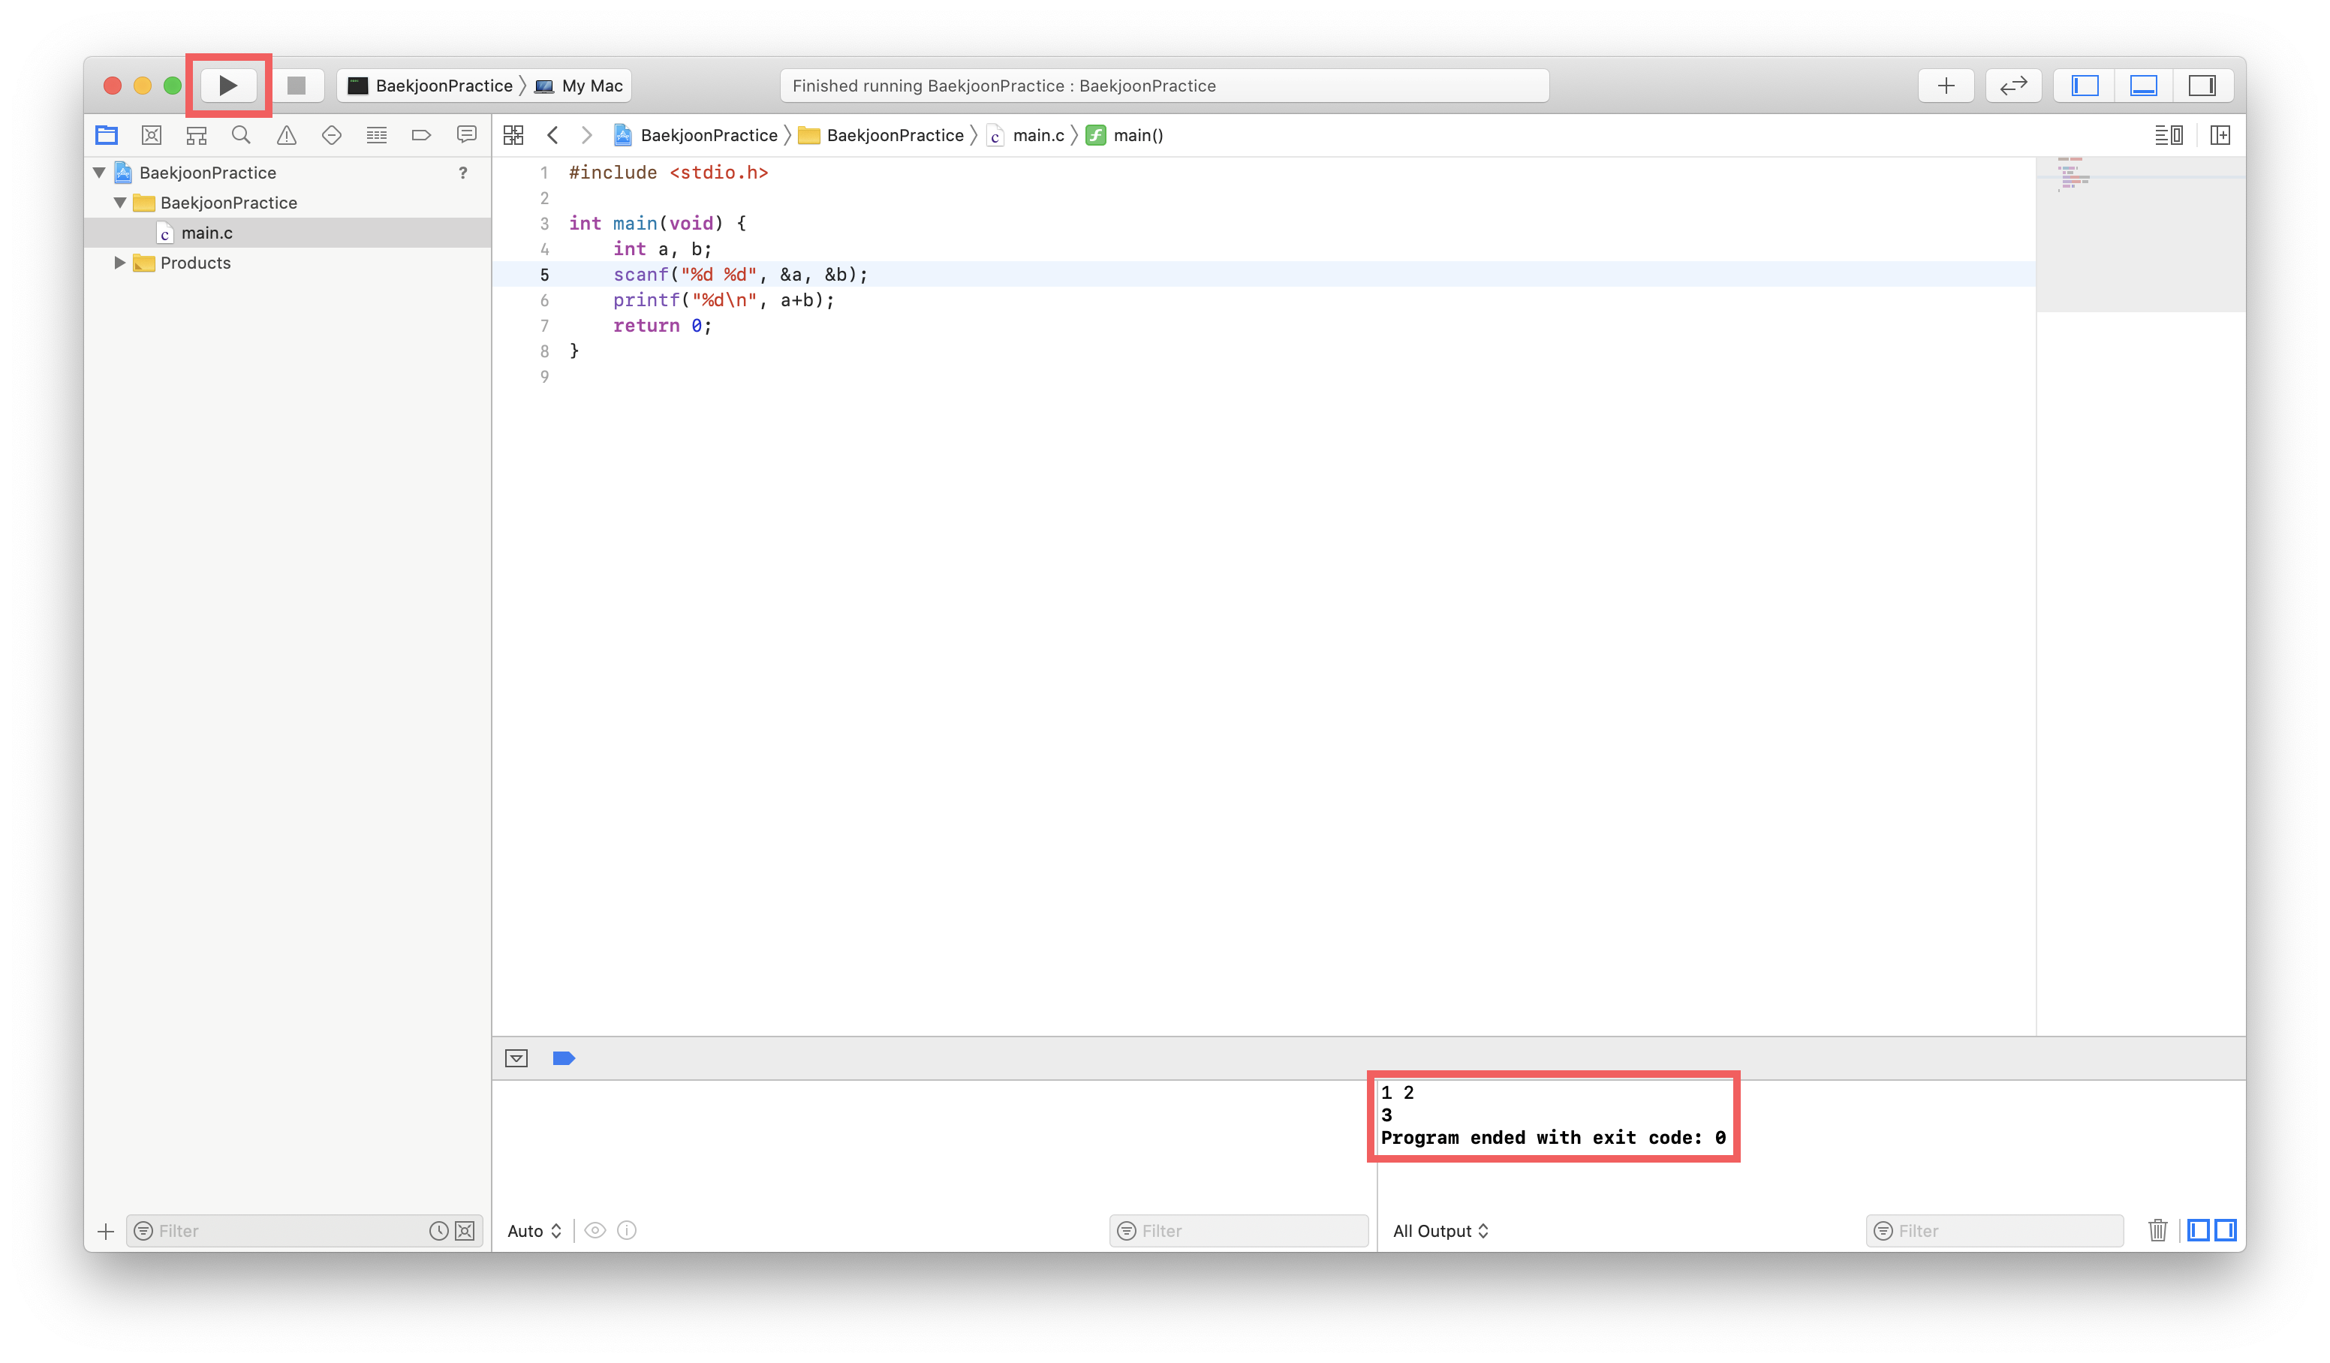Open the Issue navigator warning icon

coord(287,136)
